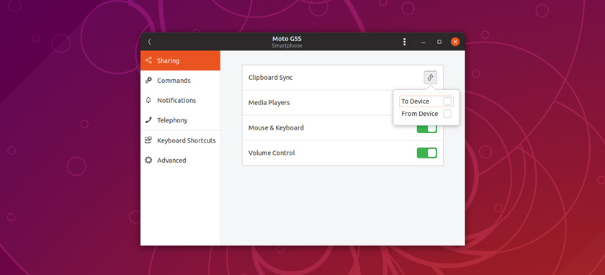Click the back arrow in the header bar
Image resolution: width=605 pixels, height=275 pixels.
click(x=150, y=42)
